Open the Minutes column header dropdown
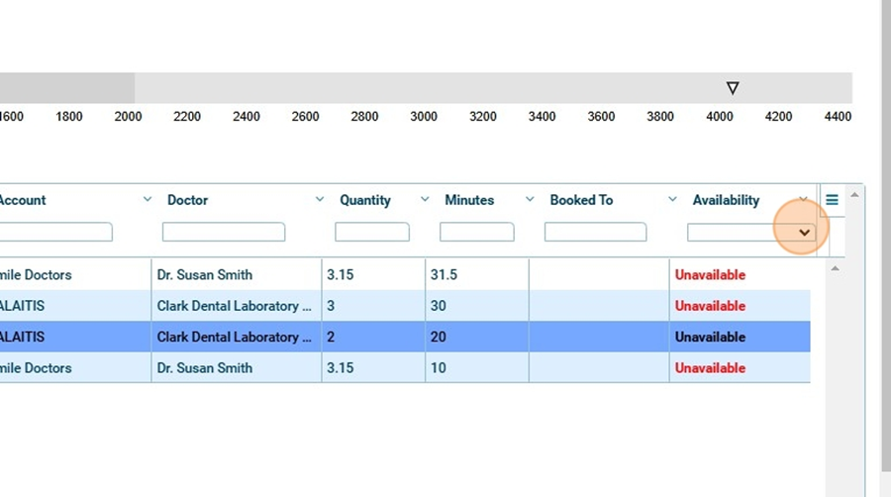The width and height of the screenshot is (891, 497). [x=530, y=199]
